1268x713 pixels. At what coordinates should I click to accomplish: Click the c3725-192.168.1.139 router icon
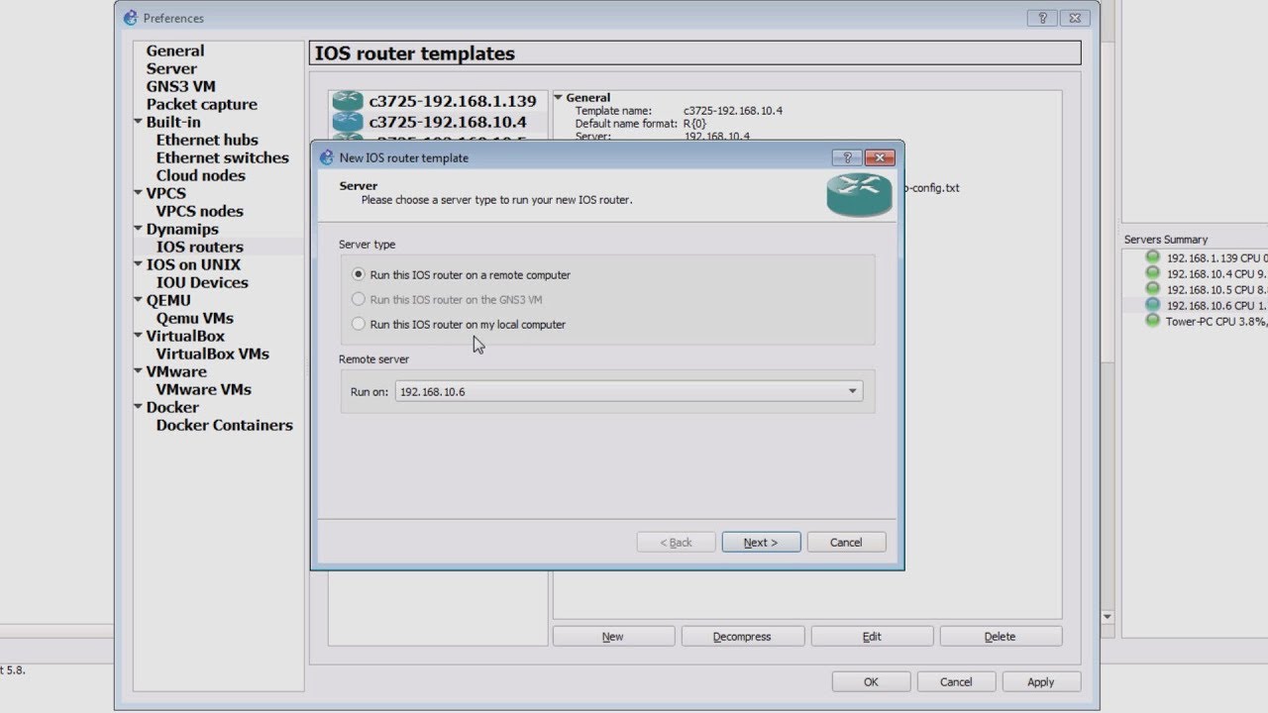point(348,101)
